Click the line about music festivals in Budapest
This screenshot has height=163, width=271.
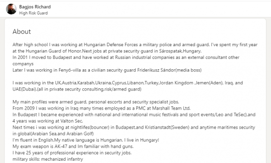coord(134,115)
